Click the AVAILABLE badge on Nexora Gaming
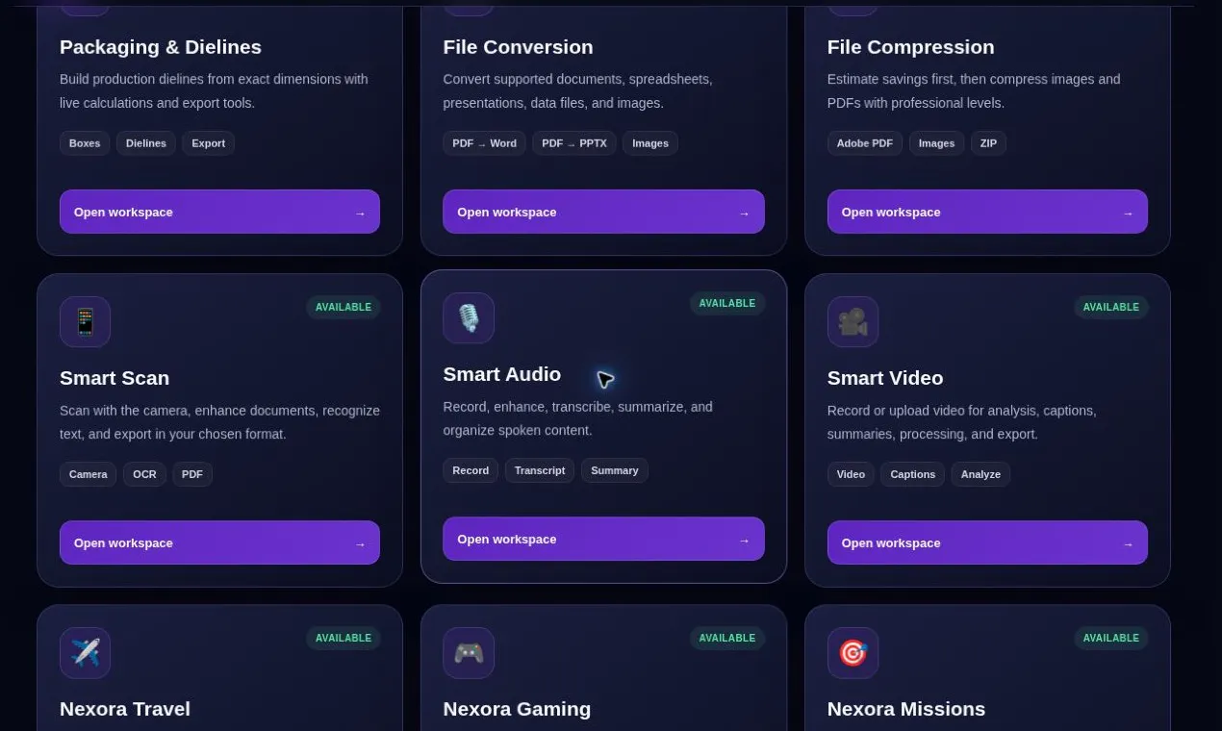The height and width of the screenshot is (731, 1222). pos(727,639)
